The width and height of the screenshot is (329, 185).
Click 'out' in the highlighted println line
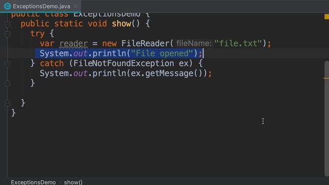pyautogui.click(x=80, y=53)
